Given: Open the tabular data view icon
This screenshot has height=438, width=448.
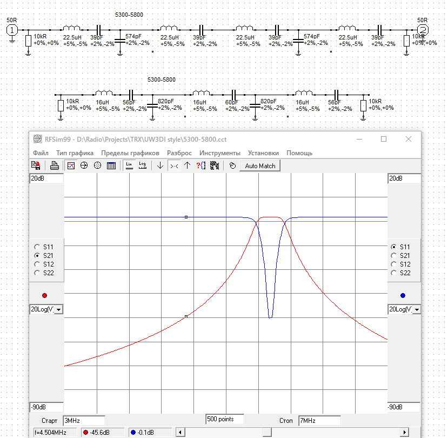Looking at the screenshot, I should pyautogui.click(x=111, y=166).
